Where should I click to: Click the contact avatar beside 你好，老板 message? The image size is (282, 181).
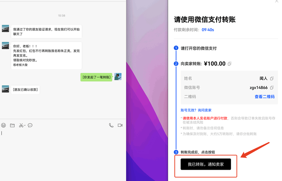[x=6, y=45]
